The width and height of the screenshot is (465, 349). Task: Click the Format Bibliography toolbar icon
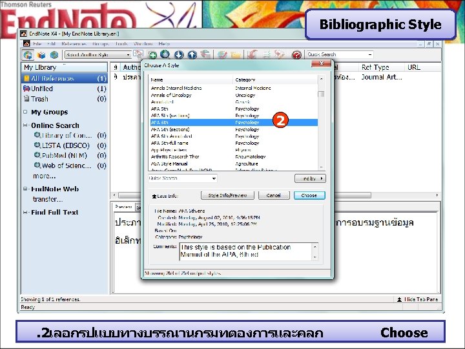(267, 54)
